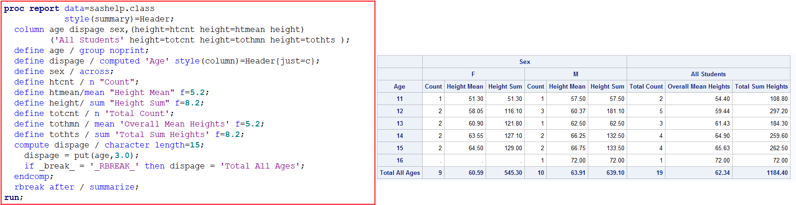This screenshot has width=796, height=205.
Task: Select the Total Count column header
Action: (646, 86)
